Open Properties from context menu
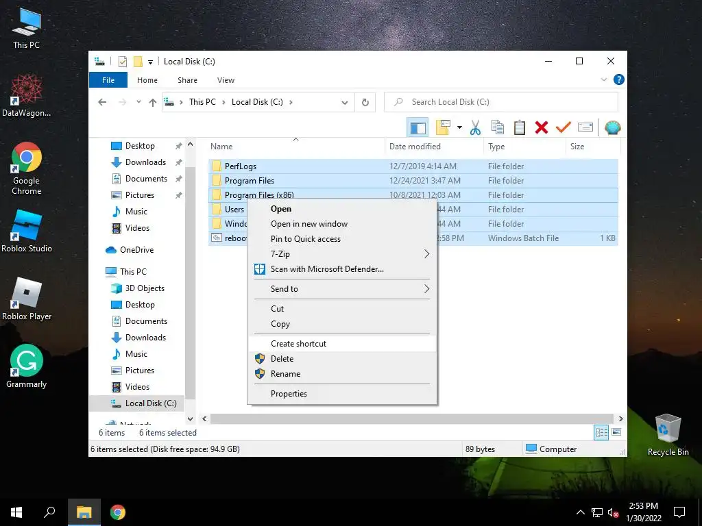This screenshot has width=702, height=526. (342, 394)
